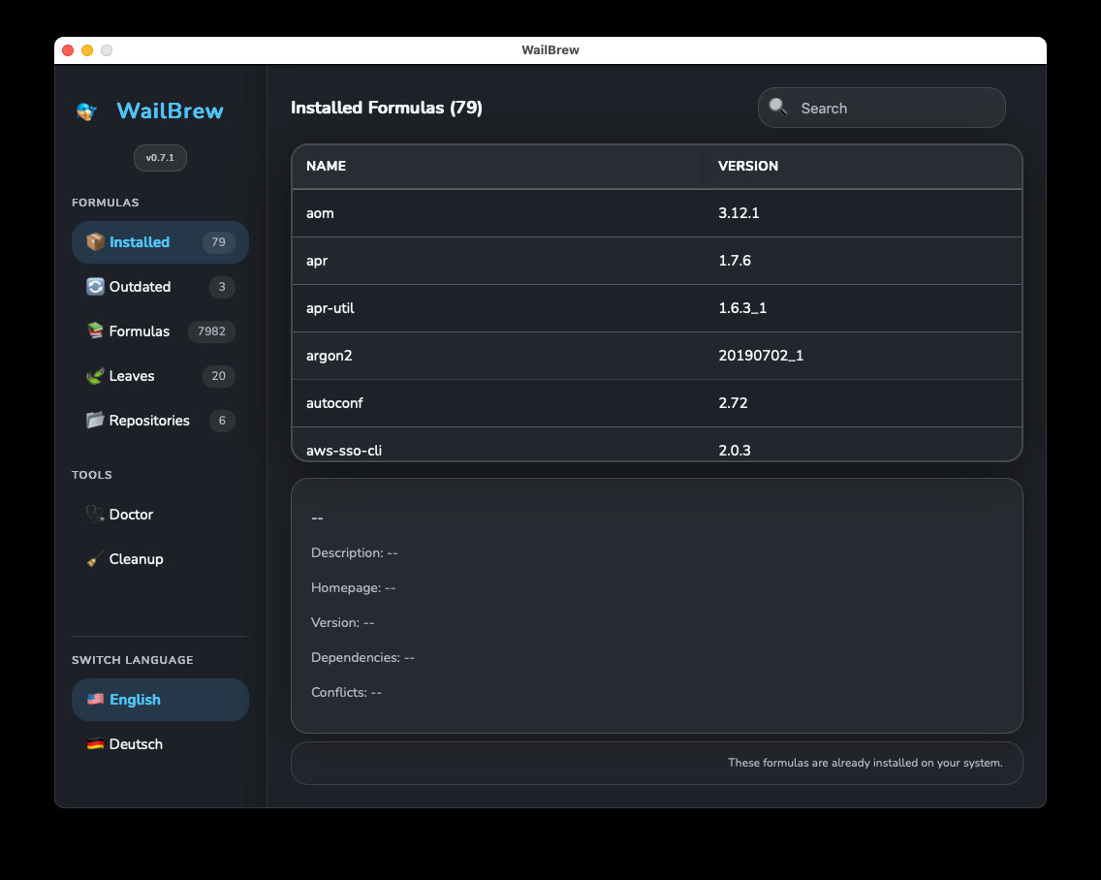Image resolution: width=1101 pixels, height=880 pixels.
Task: Click the Description field in details
Action: [x=355, y=553]
